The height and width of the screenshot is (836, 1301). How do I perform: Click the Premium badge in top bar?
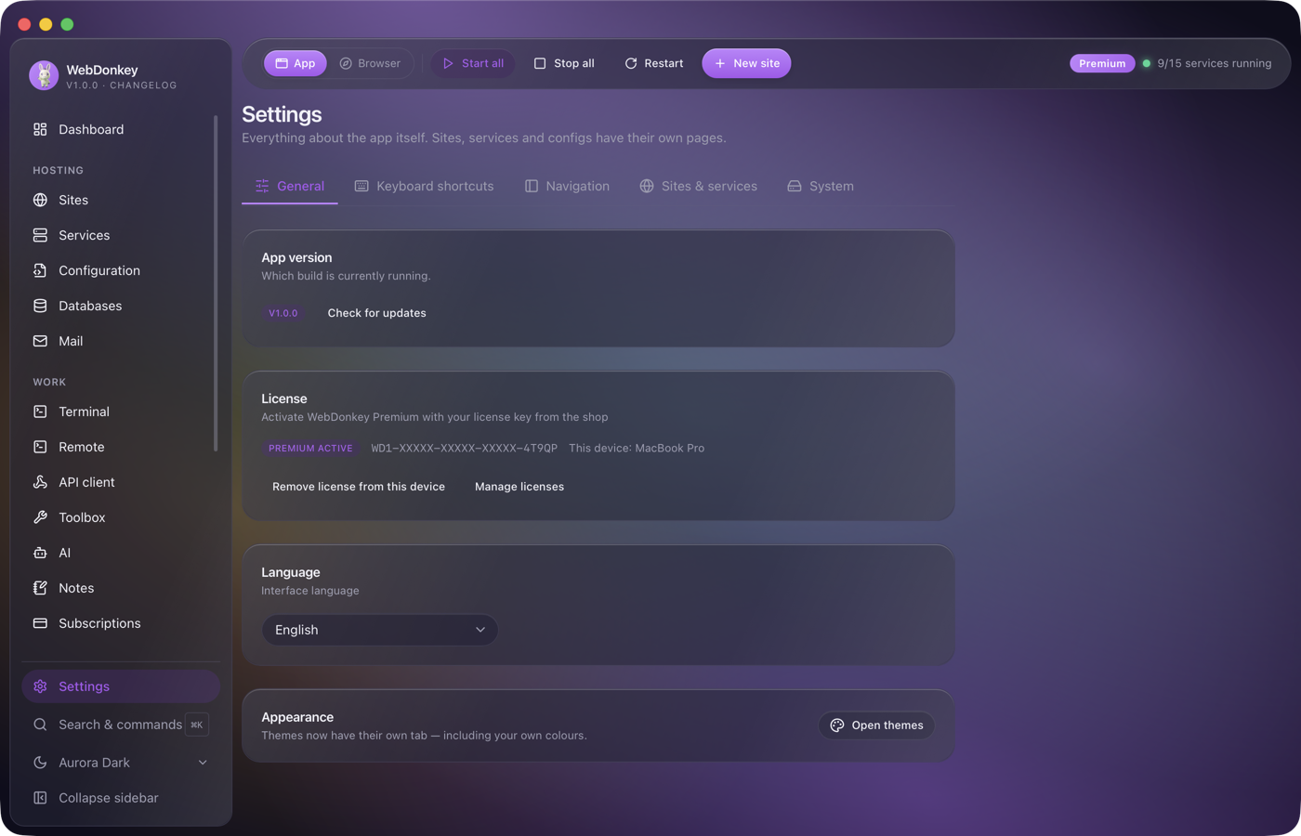point(1102,63)
